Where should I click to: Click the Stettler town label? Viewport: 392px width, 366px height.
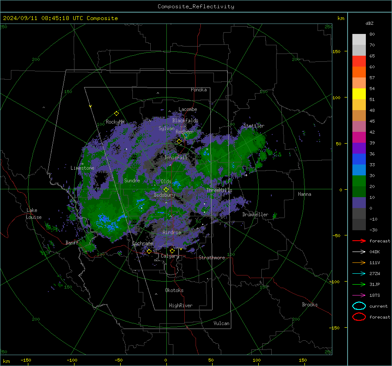click(254, 126)
